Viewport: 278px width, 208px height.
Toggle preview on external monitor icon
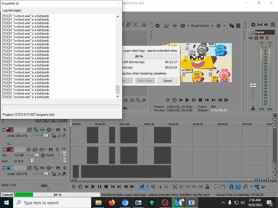(x=166, y=26)
